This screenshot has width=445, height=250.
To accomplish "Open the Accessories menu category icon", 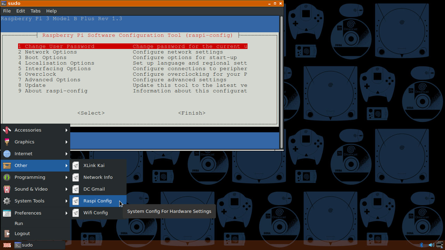I will coord(7,130).
